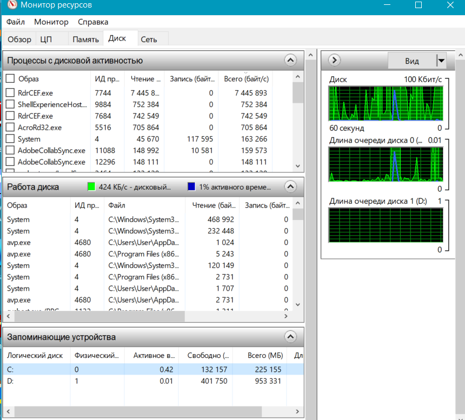
Task: Open the Справка menu
Action: click(x=93, y=22)
